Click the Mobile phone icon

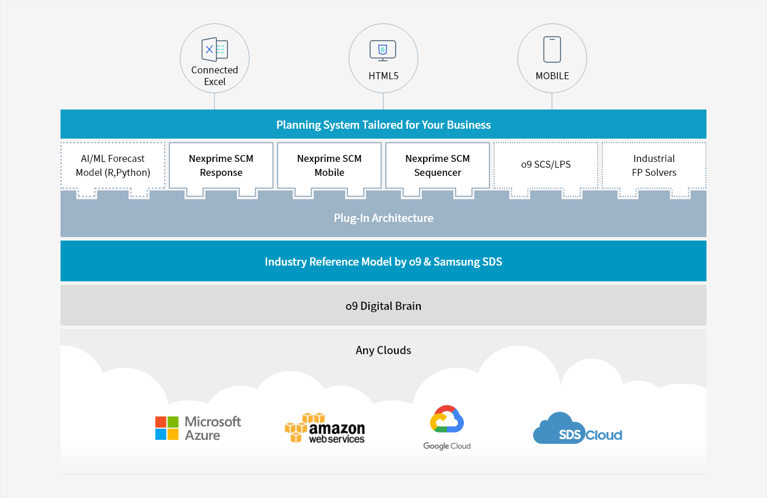coord(552,50)
